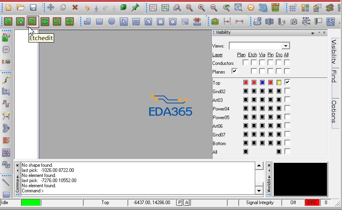The image size is (342, 210).
Task: Toggle the grid display icon
Action: 293,7
